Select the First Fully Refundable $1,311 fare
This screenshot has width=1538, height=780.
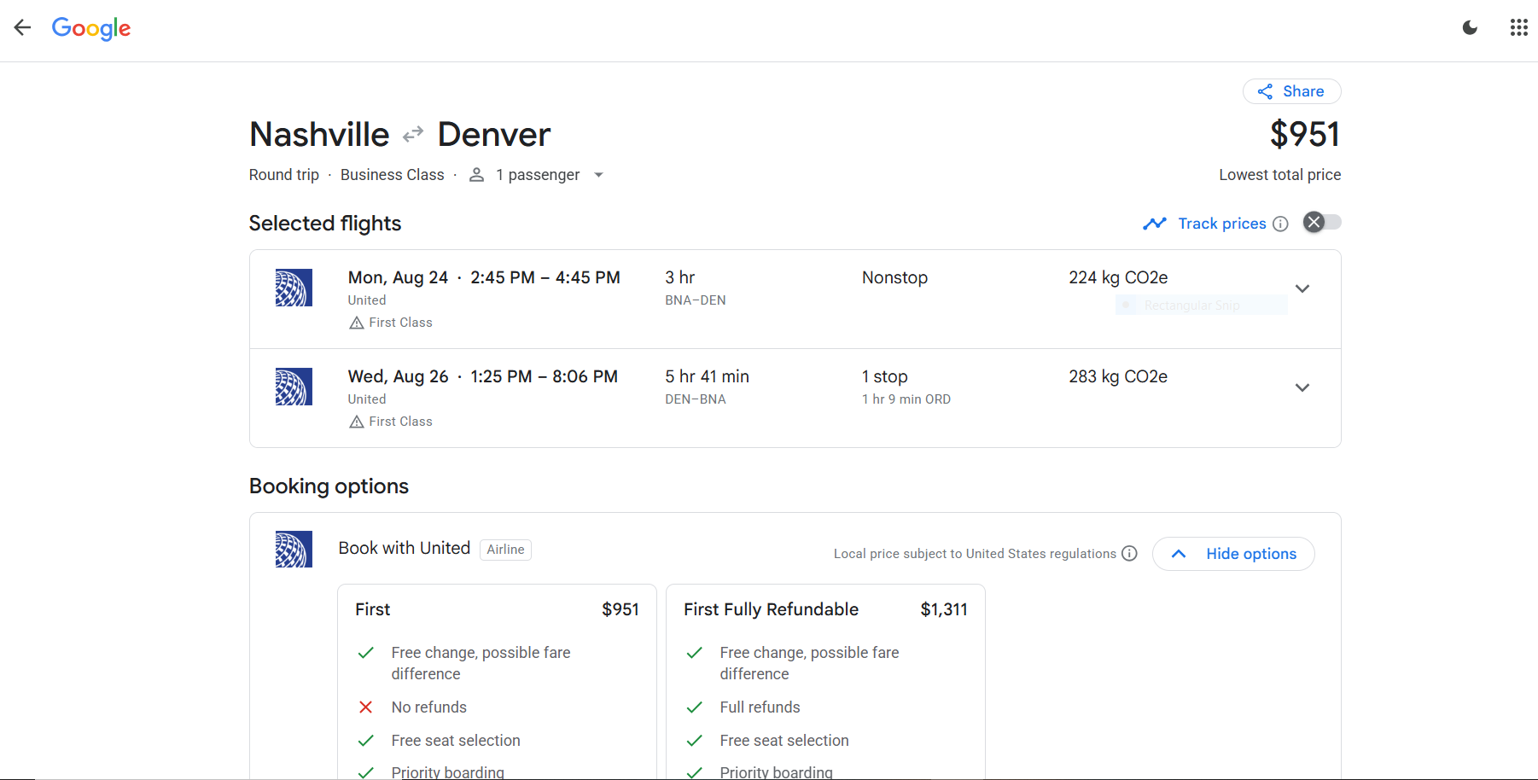(x=825, y=682)
